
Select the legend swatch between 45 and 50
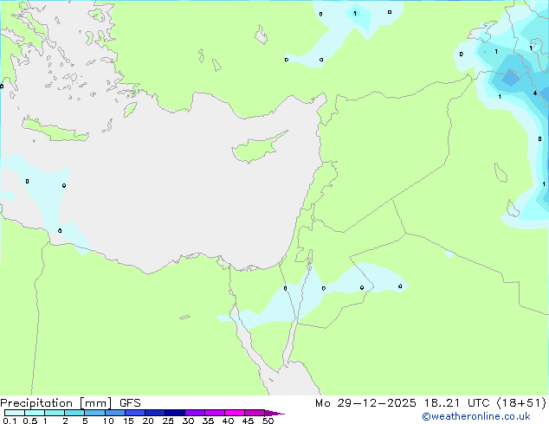(255, 413)
